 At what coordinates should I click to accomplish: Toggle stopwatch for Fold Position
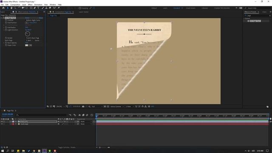coord(6,23)
